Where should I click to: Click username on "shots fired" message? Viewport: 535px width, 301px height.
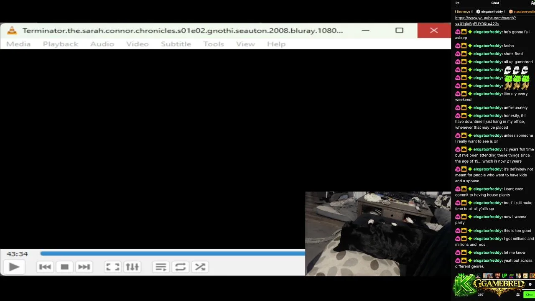click(x=487, y=54)
